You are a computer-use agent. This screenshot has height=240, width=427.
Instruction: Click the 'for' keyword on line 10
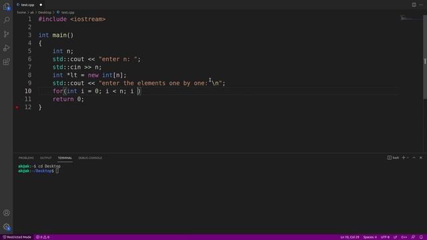[58, 91]
